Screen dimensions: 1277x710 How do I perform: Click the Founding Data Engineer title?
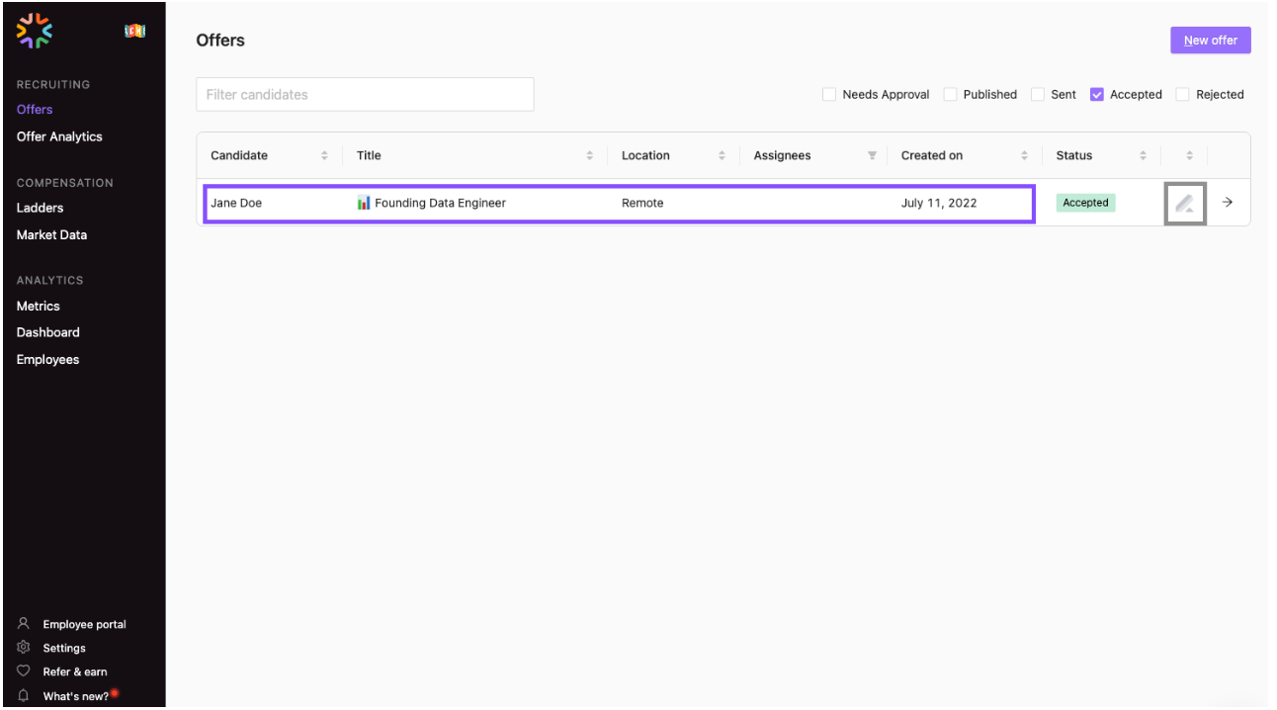[x=440, y=203]
